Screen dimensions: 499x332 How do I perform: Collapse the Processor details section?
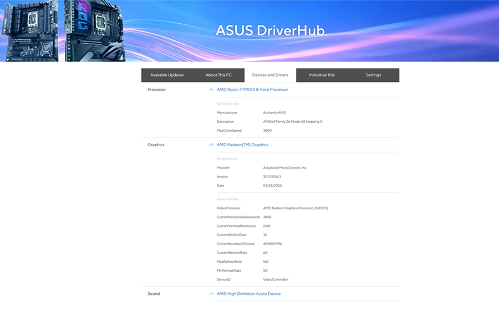(x=211, y=89)
